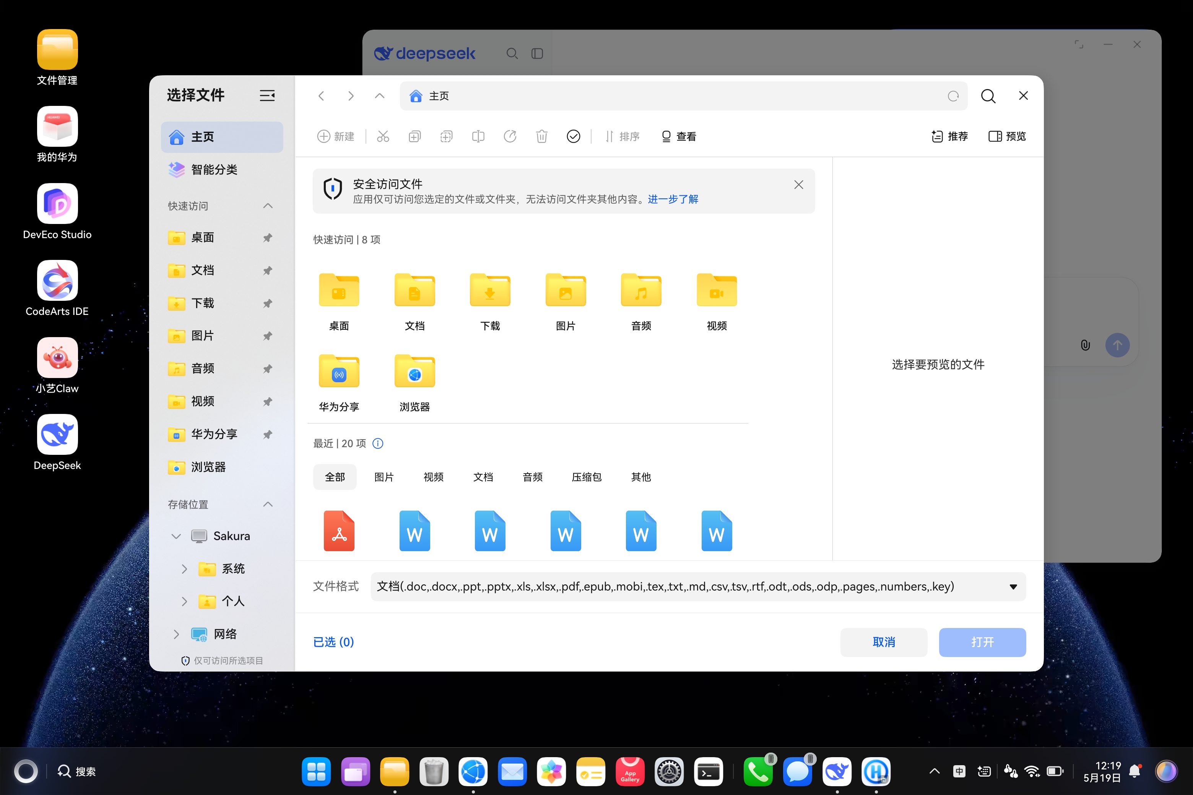This screenshot has width=1193, height=795.
Task: Click the path bar showing 主页
Action: tap(683, 96)
